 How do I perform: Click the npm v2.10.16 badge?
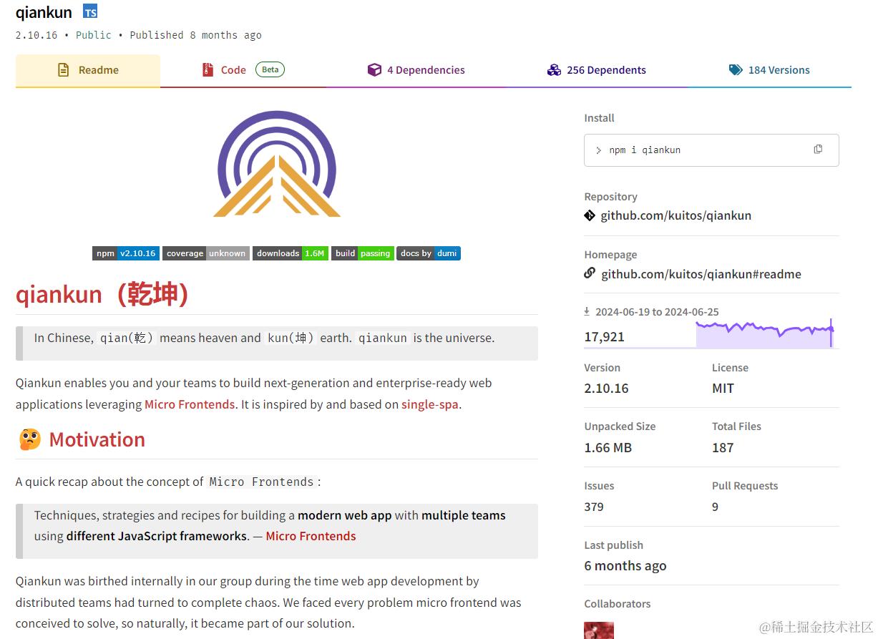125,253
